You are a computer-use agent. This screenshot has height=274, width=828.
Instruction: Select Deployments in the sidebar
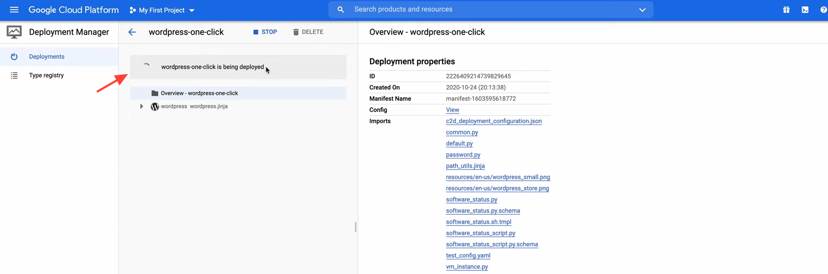[59, 57]
